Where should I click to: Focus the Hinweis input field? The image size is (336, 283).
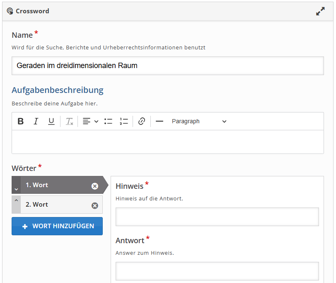coord(217,217)
